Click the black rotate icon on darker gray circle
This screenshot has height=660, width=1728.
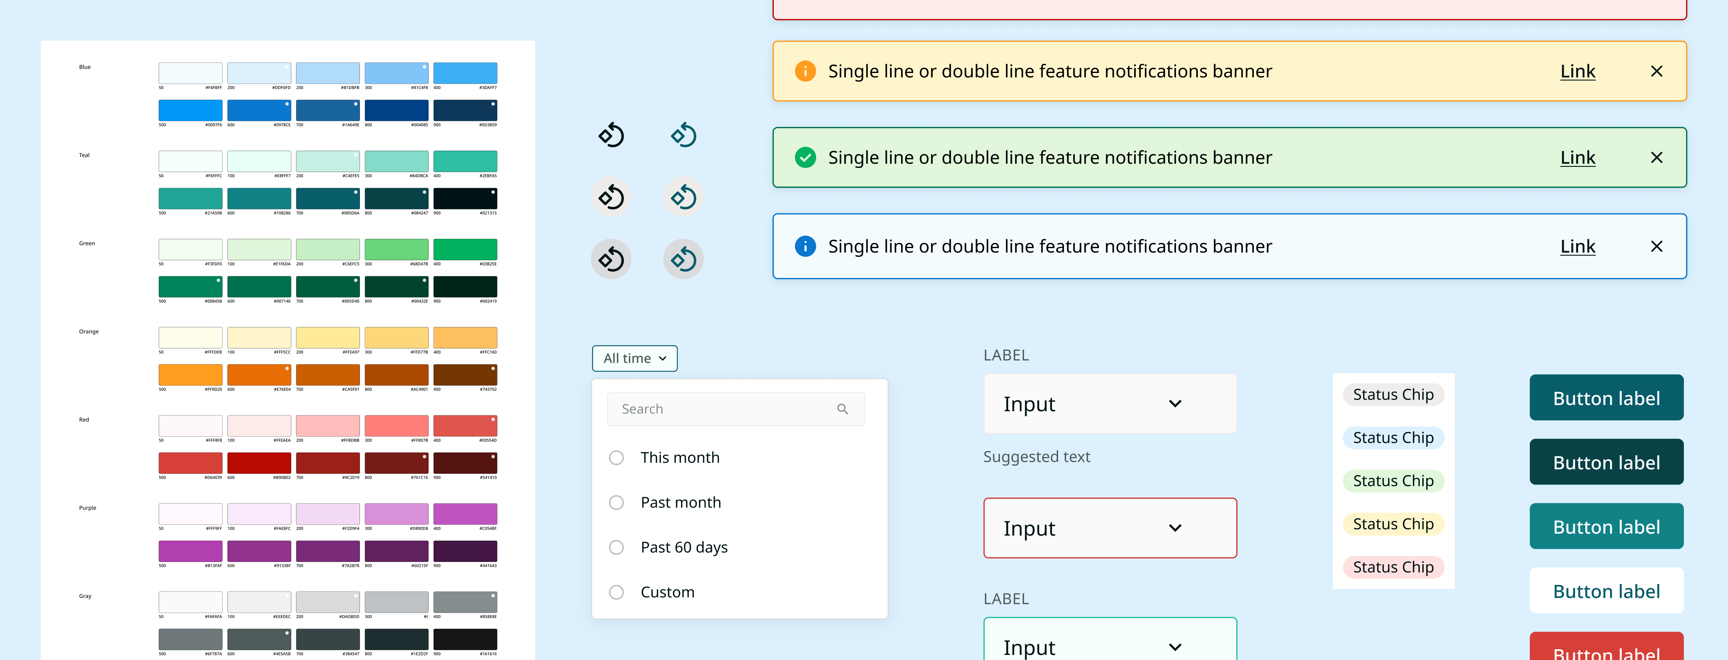point(611,259)
